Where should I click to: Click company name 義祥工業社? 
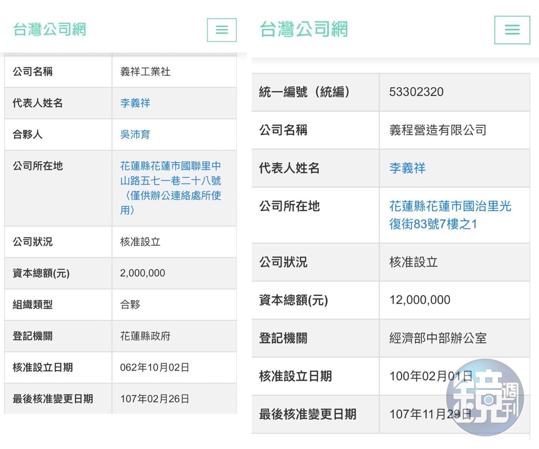pyautogui.click(x=145, y=72)
